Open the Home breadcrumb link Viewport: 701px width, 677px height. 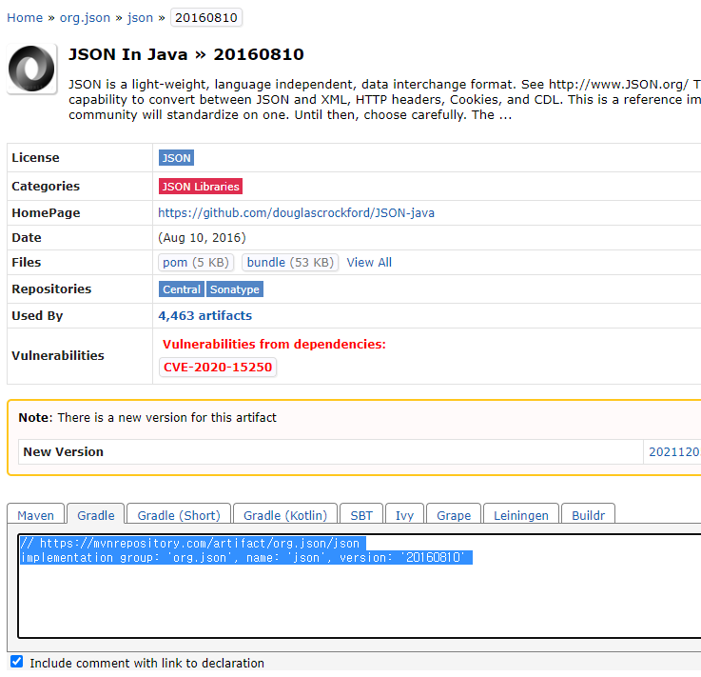click(25, 18)
